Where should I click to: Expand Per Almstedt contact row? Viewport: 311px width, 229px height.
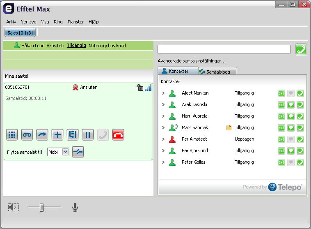coord(163,139)
